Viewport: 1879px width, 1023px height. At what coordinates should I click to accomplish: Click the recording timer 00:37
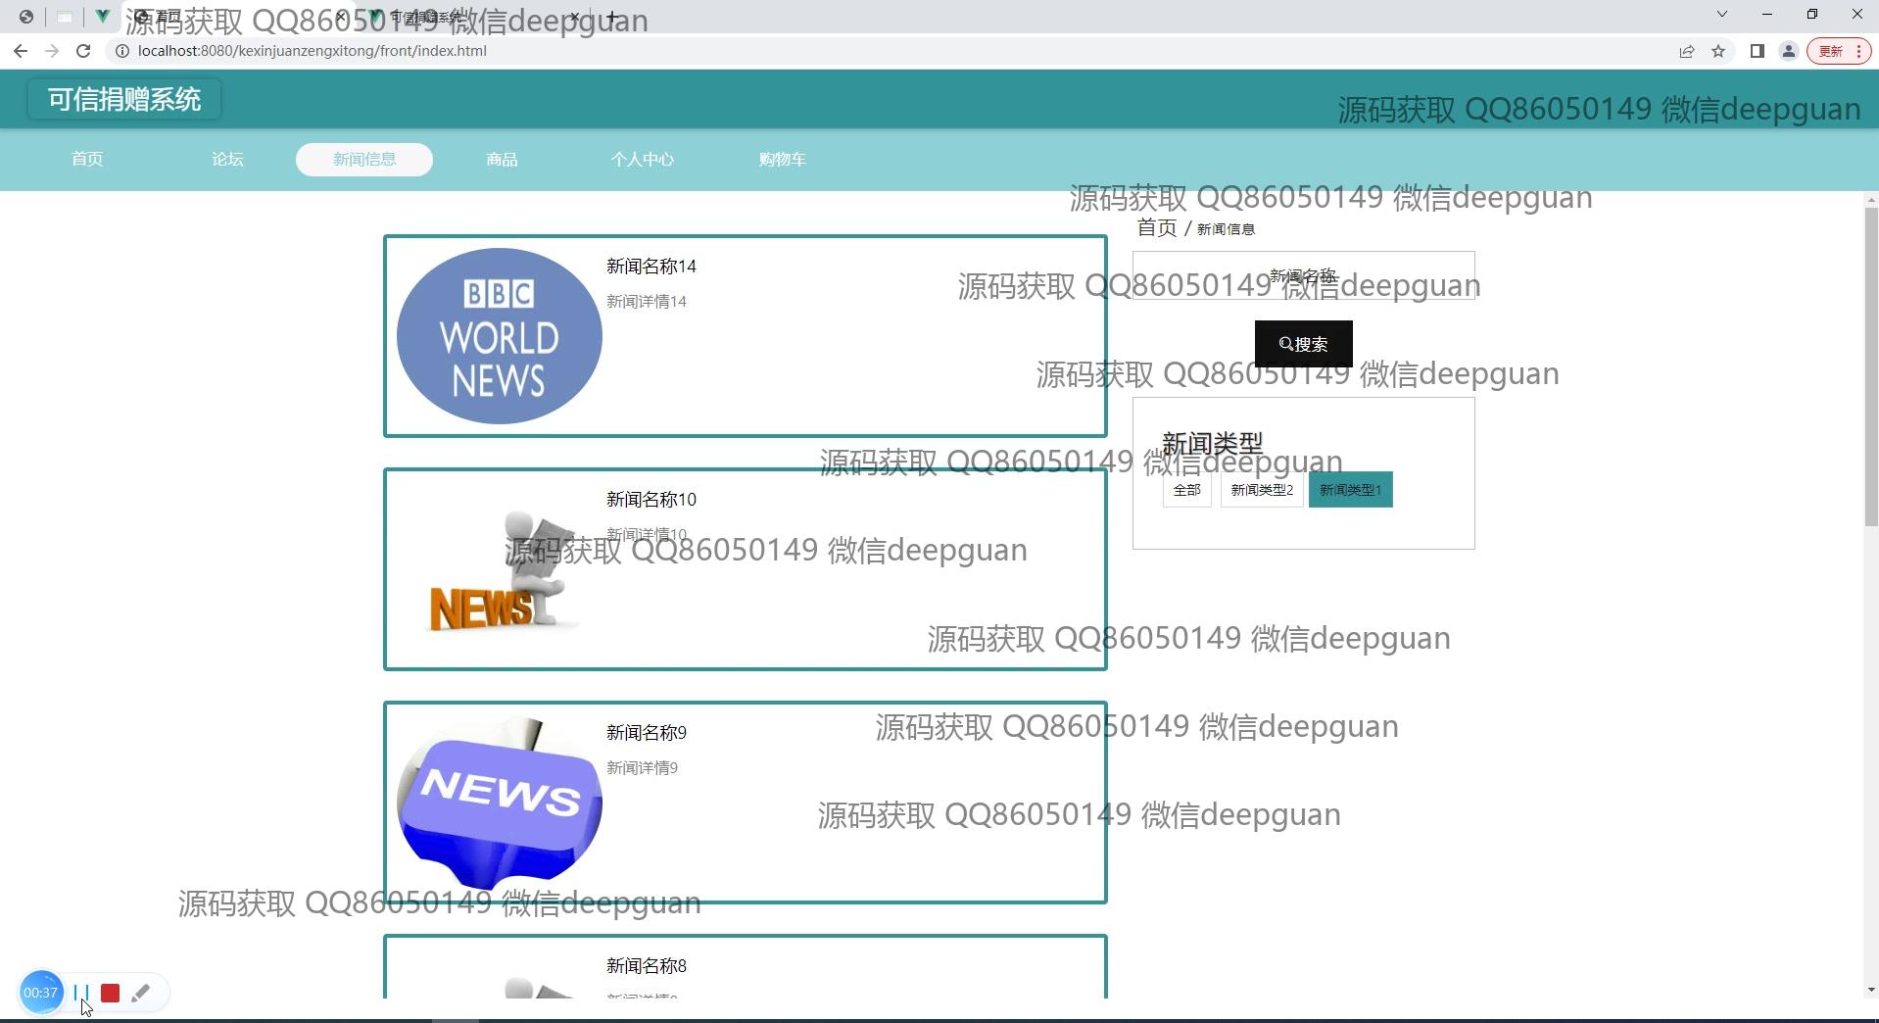tap(40, 993)
